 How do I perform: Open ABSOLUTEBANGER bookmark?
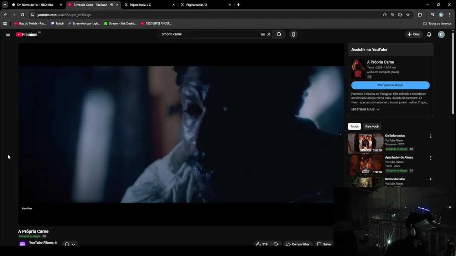pos(156,23)
